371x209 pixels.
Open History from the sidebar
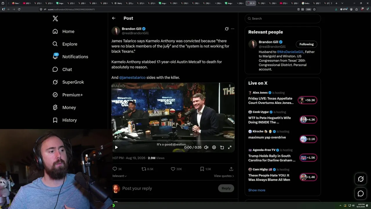point(65,120)
